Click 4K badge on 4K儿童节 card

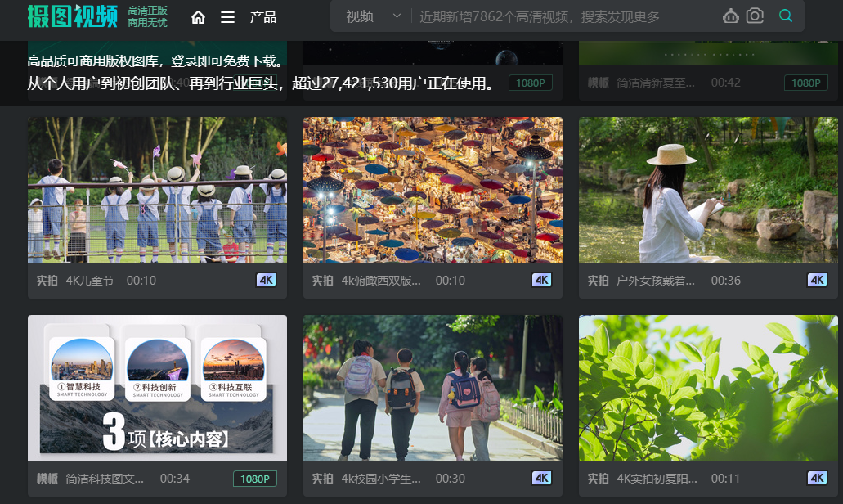point(266,281)
